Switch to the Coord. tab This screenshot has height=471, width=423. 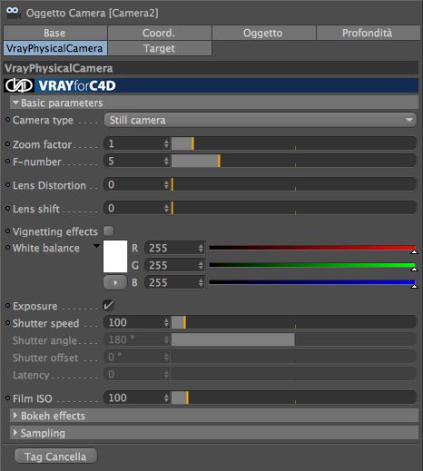click(159, 33)
